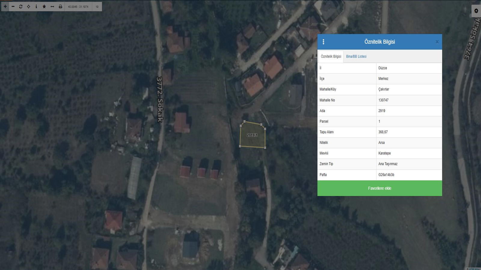Click the coordinates display in toolbar

tap(78, 7)
